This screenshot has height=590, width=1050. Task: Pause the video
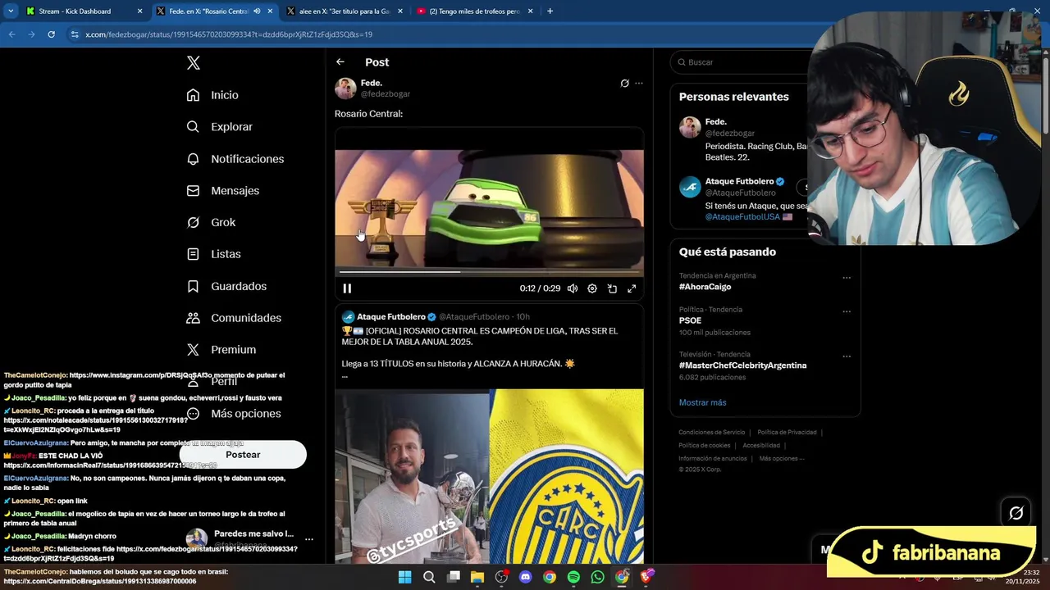tap(347, 288)
